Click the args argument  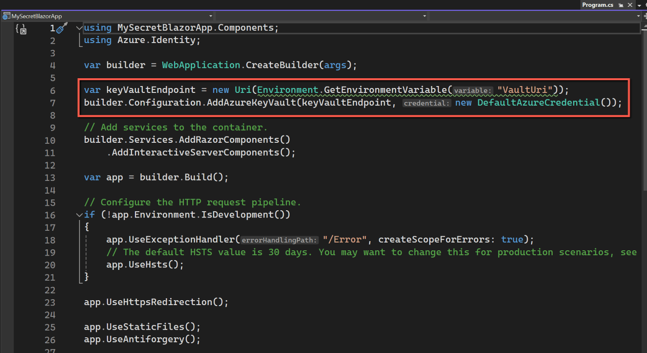tap(335, 65)
